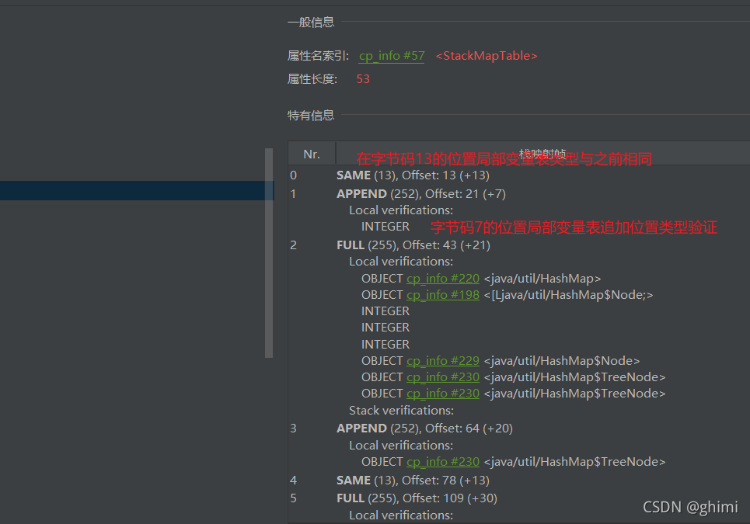Click the 特有信息 section heading
750x524 pixels.
pos(311,115)
